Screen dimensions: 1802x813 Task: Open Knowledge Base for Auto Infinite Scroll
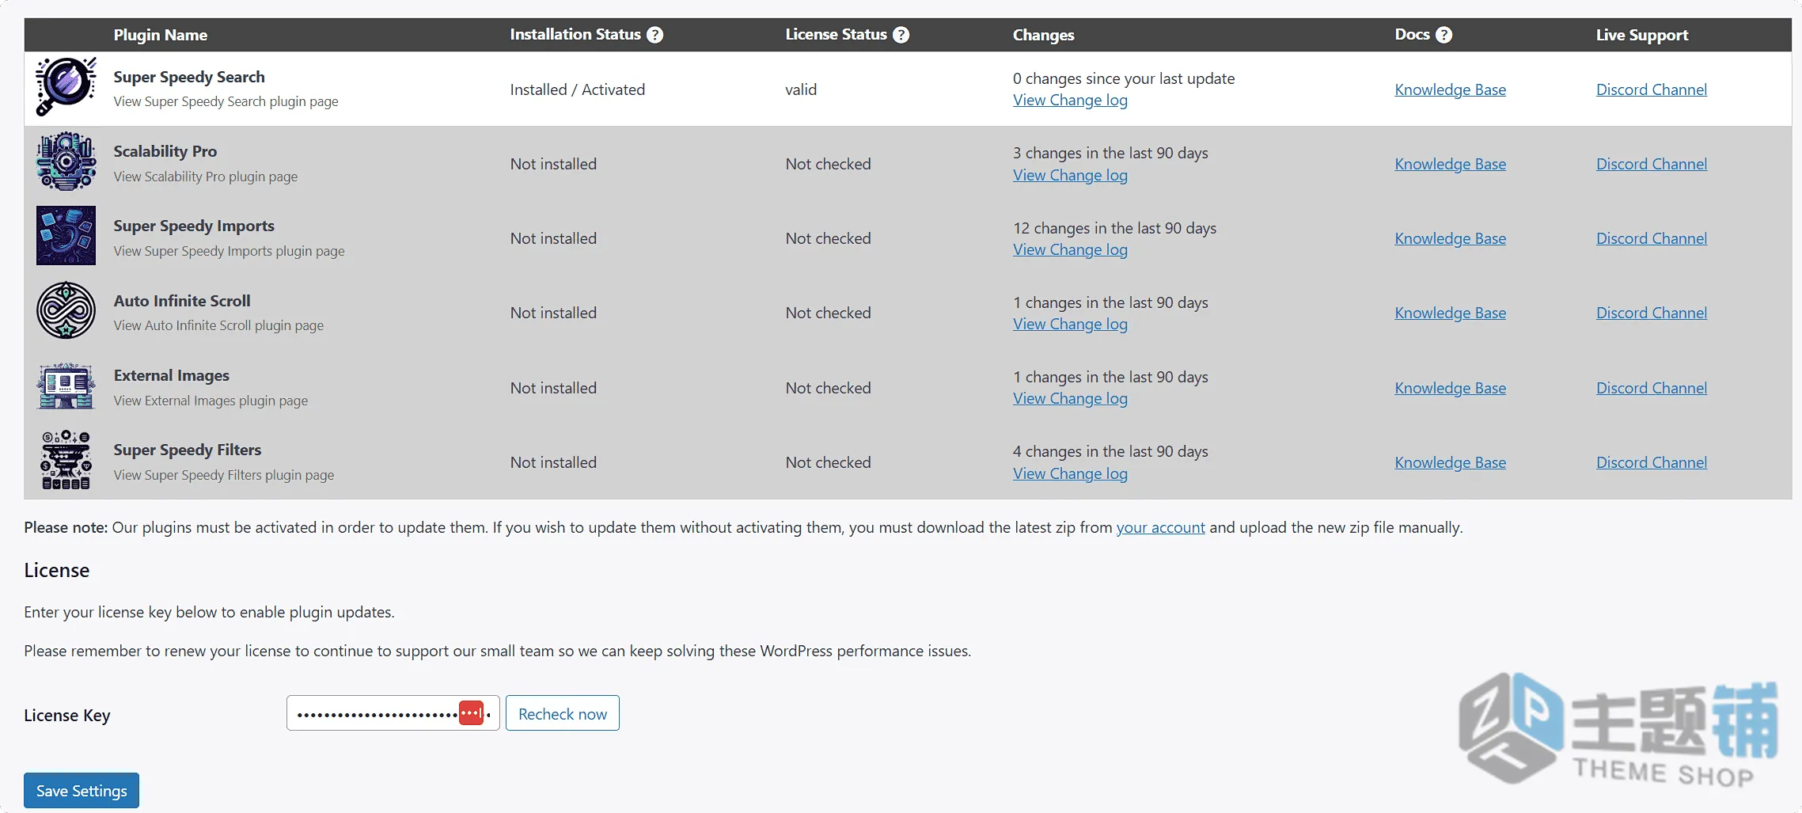(1451, 313)
